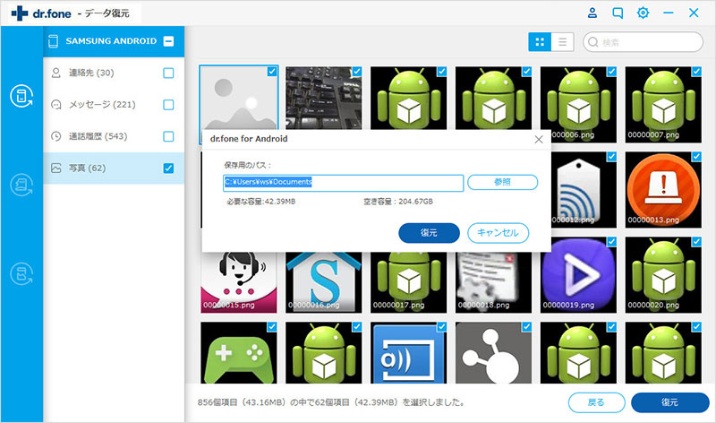The height and width of the screenshot is (423, 716).
Task: Select 00000020.png thumbnail
Action: (x=663, y=275)
